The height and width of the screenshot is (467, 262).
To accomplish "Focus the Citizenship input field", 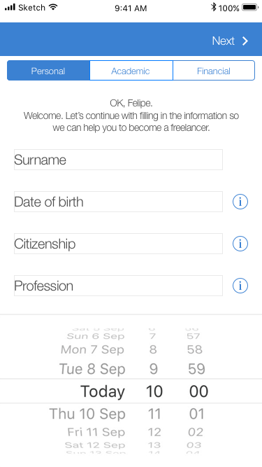I will pos(118,244).
